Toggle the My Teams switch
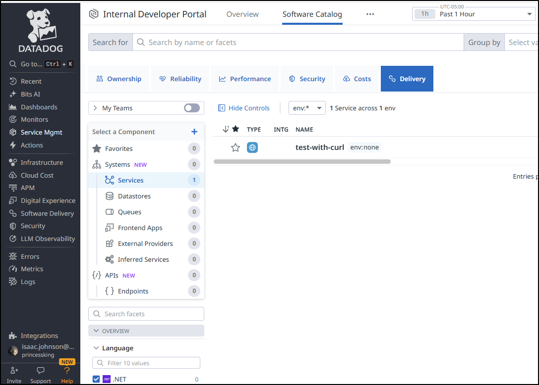 click(192, 108)
